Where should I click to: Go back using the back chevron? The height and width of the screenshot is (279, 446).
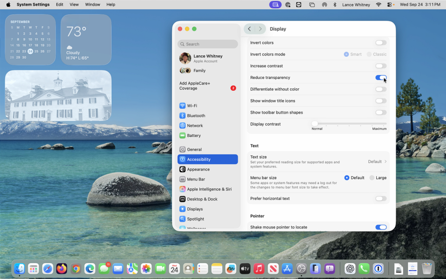point(249,29)
